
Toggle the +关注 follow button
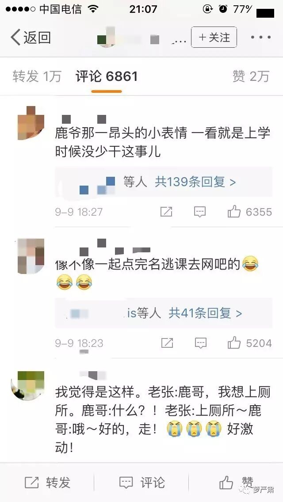point(214,38)
